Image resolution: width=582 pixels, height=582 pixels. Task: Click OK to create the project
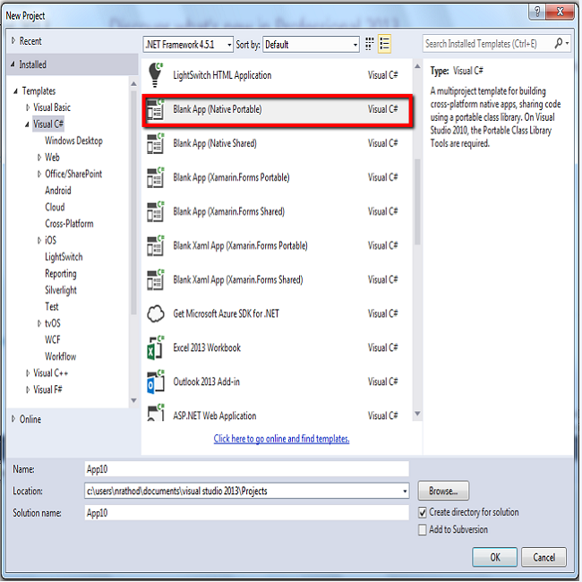(x=495, y=557)
